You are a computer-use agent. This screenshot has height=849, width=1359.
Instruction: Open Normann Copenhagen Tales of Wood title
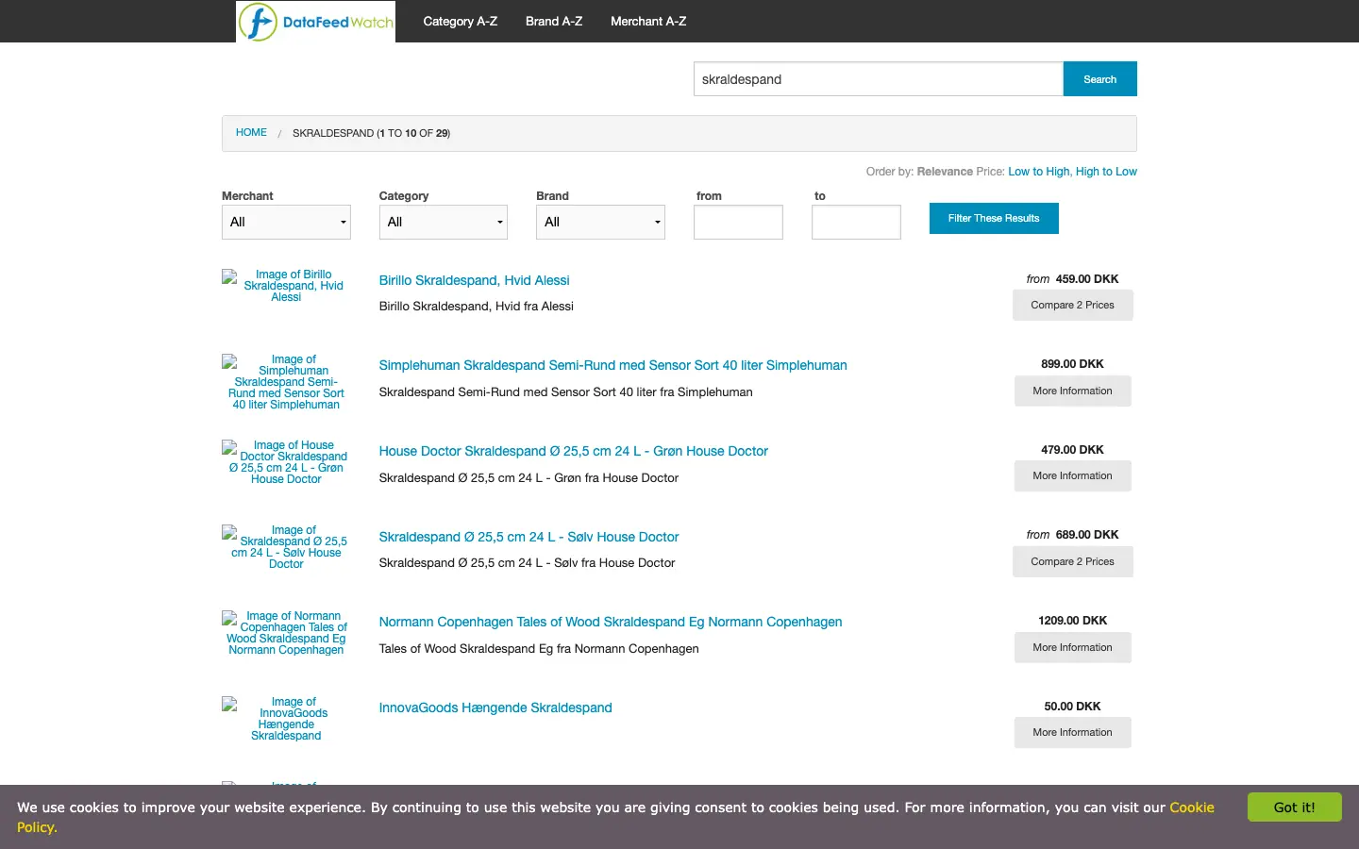point(611,622)
